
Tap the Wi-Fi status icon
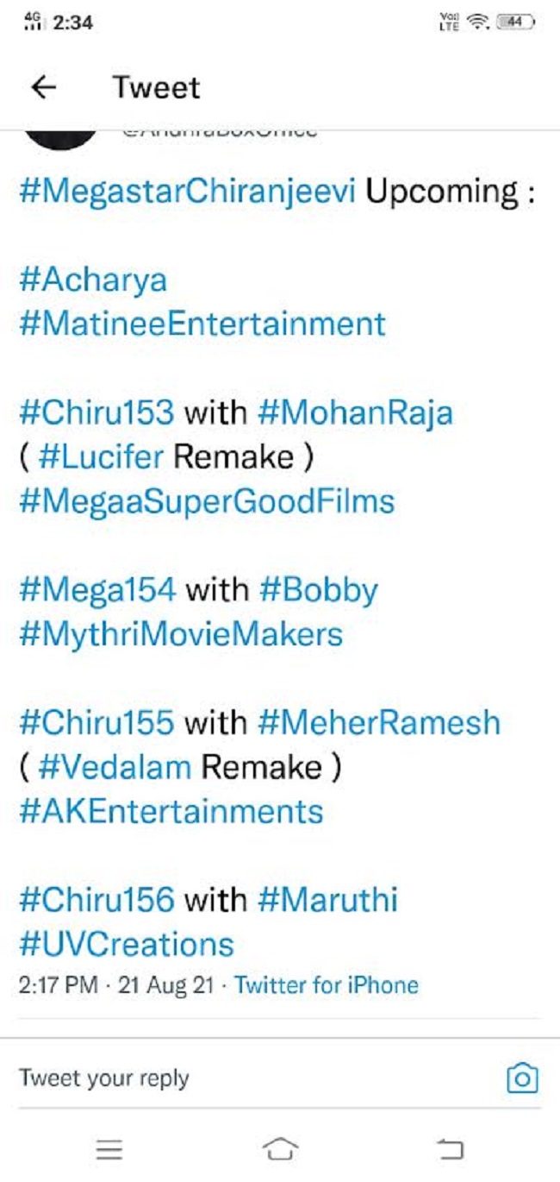477,23
